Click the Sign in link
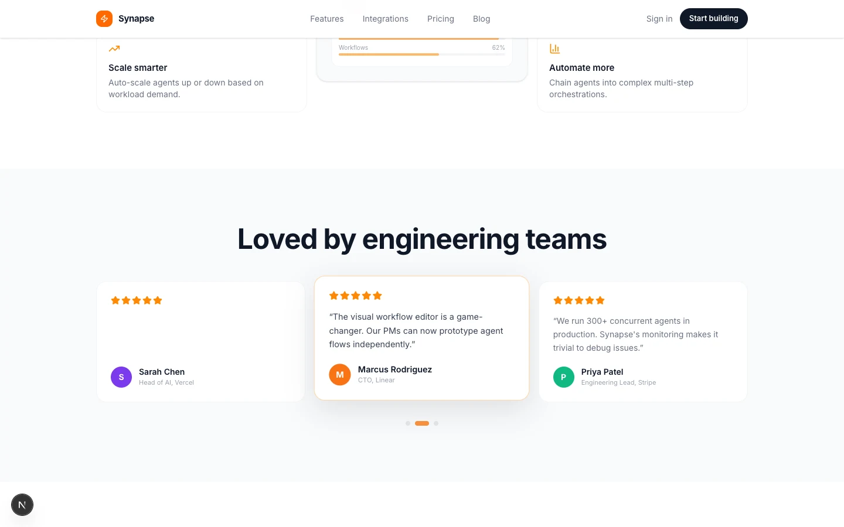The image size is (844, 527). click(659, 19)
